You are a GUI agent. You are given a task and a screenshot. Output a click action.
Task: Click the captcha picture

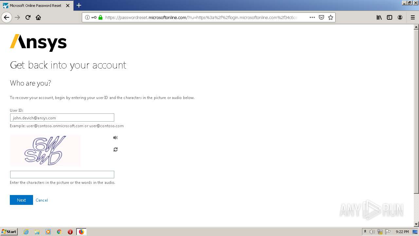point(45,150)
